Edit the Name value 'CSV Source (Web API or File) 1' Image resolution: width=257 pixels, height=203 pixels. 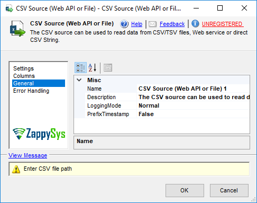click(193, 89)
